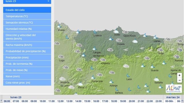Show Humedad relativa (%) layer
This screenshot has width=184, height=103.
tap(27, 29)
